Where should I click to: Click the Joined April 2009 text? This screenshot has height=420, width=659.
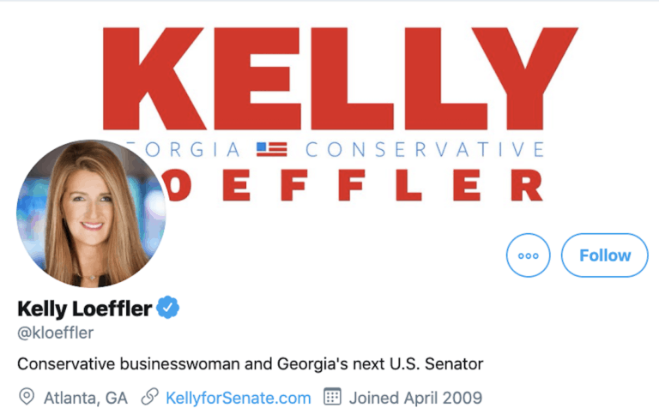[x=414, y=398]
